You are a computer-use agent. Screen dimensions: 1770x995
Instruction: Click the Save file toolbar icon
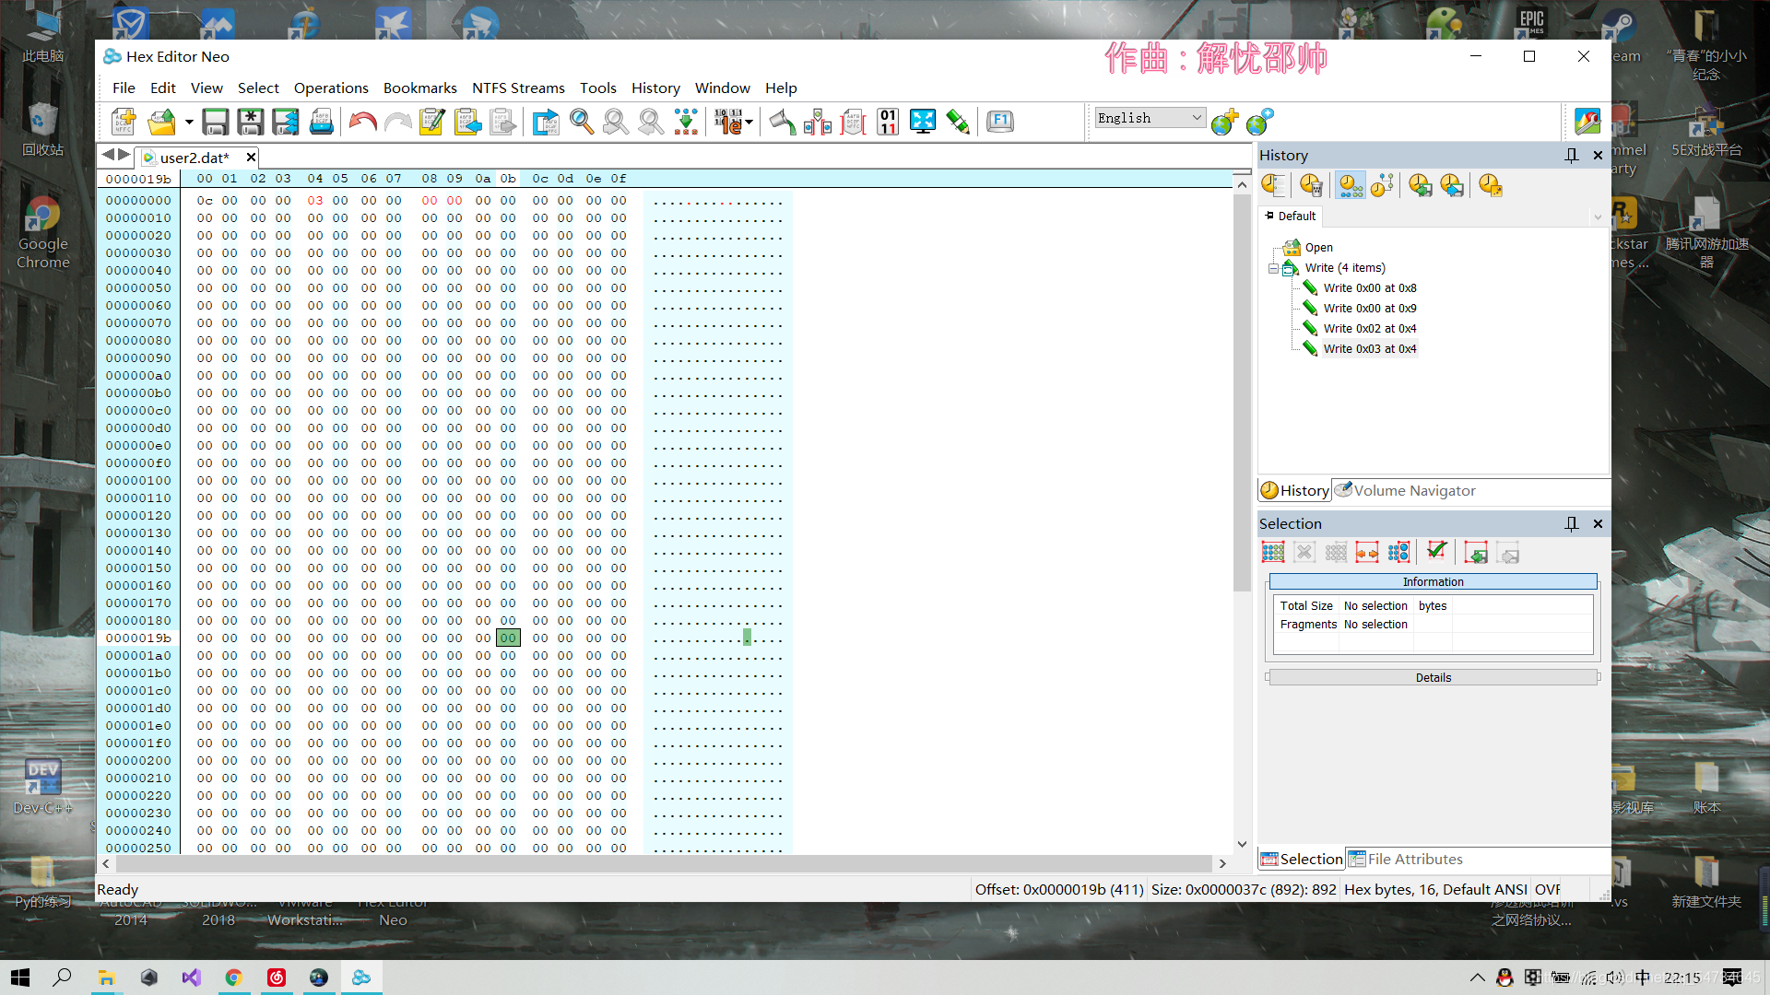tap(215, 122)
